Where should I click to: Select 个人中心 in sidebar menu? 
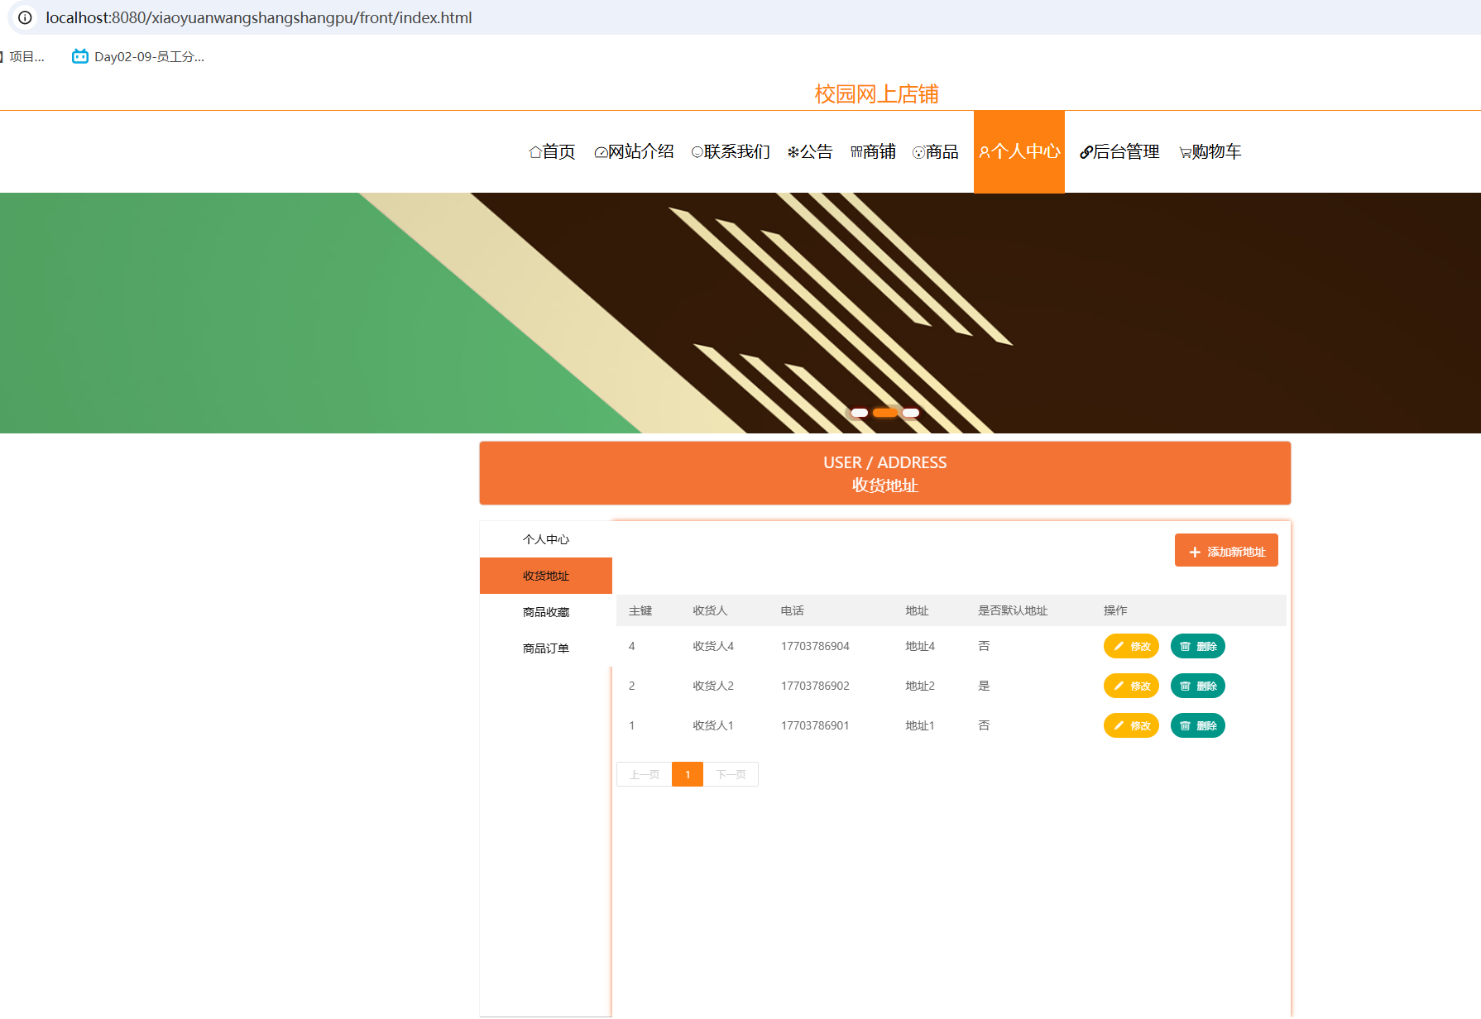(x=546, y=539)
